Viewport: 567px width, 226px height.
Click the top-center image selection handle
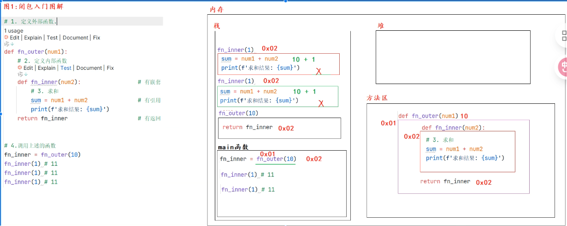click(285, 1)
